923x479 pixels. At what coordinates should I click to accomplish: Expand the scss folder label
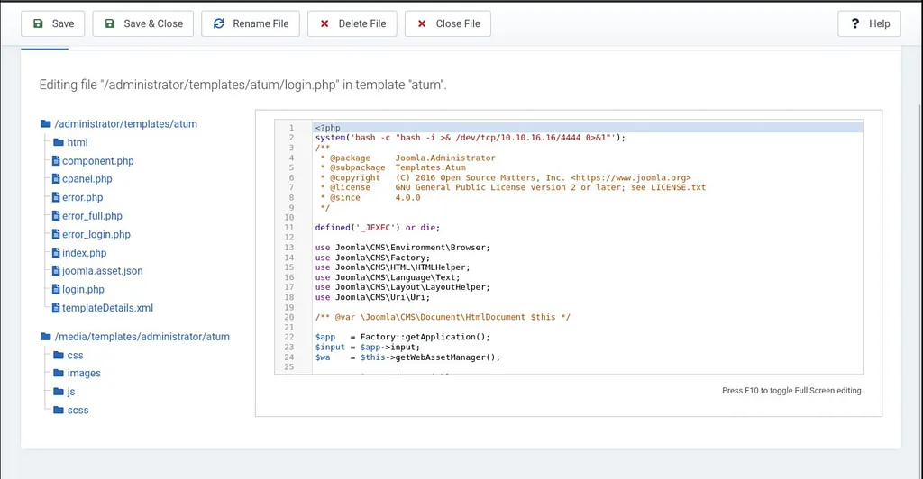(x=78, y=411)
